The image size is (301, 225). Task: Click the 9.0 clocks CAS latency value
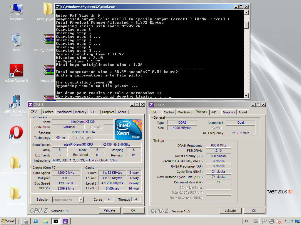click(x=218, y=156)
